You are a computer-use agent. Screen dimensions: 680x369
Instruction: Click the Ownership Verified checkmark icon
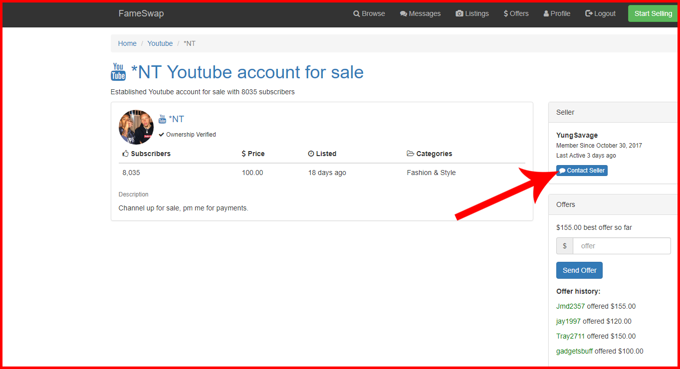161,135
